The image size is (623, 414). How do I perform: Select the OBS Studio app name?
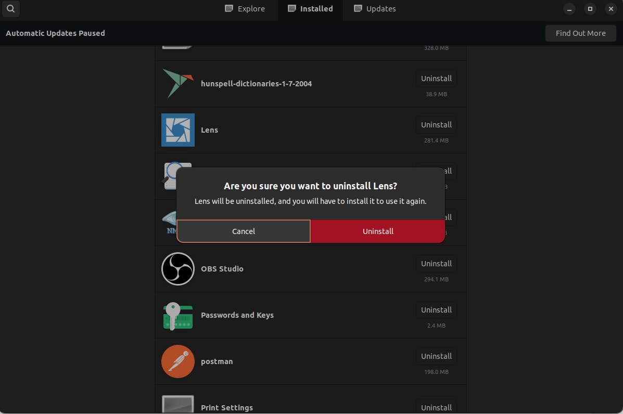222,269
